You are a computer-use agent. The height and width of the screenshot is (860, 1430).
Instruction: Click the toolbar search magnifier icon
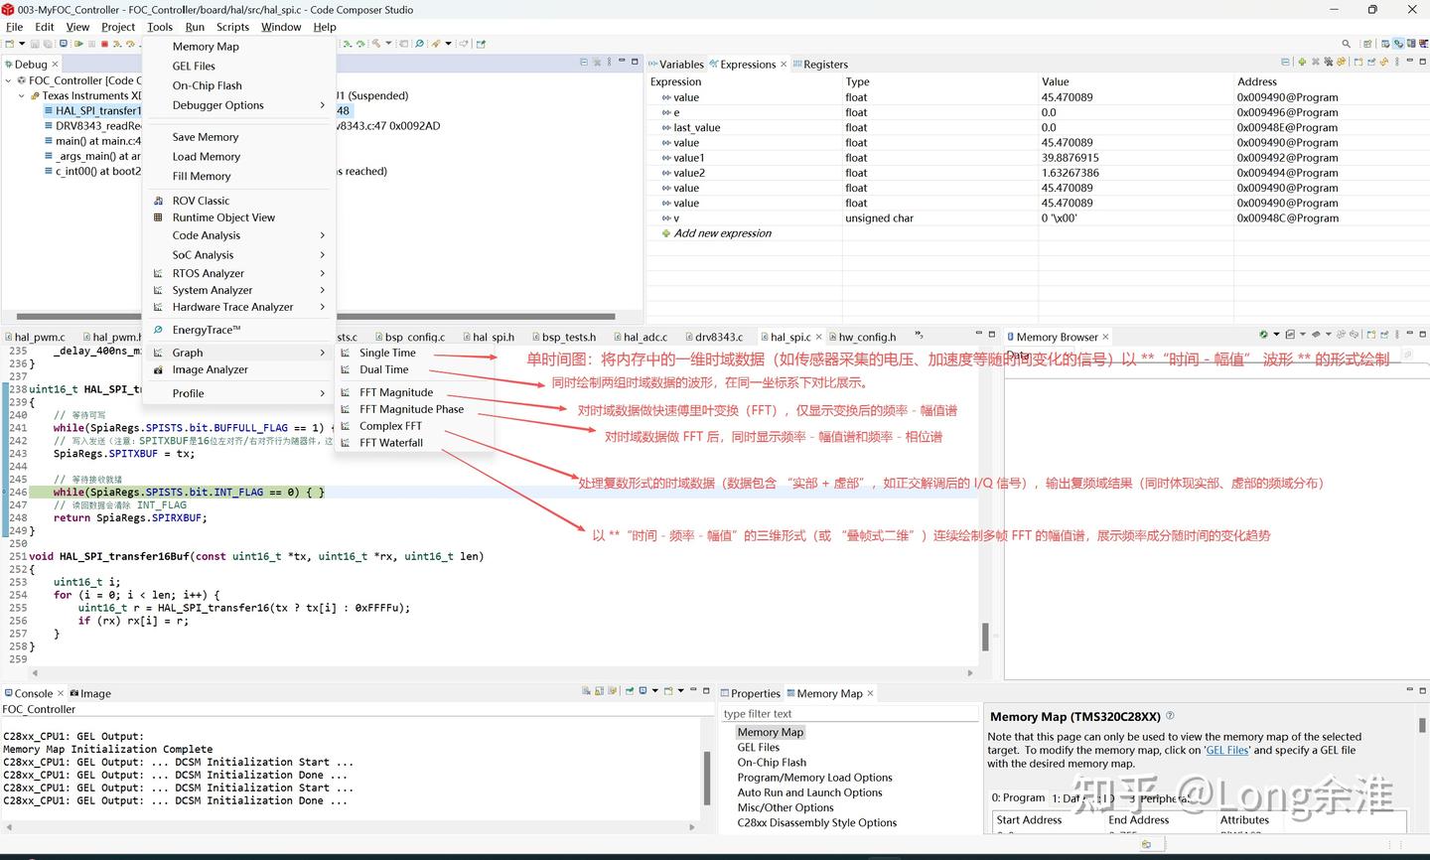[x=1347, y=44]
